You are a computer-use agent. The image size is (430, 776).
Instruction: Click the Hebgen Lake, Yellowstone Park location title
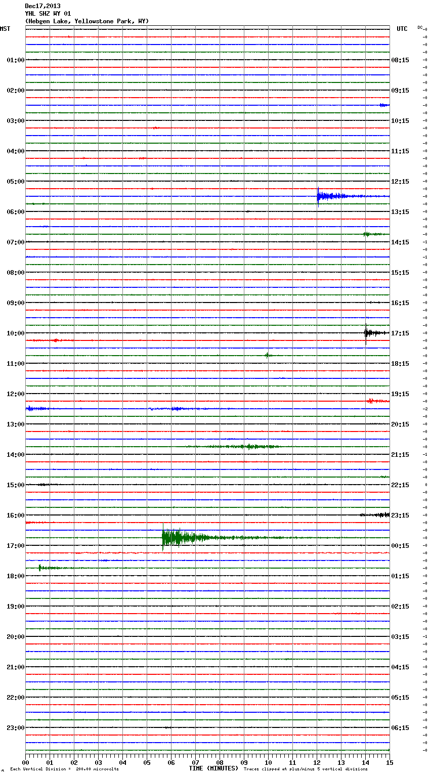pyautogui.click(x=87, y=21)
